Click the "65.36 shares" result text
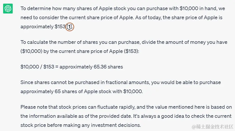This screenshot has height=131, width=235. pyautogui.click(x=108, y=67)
